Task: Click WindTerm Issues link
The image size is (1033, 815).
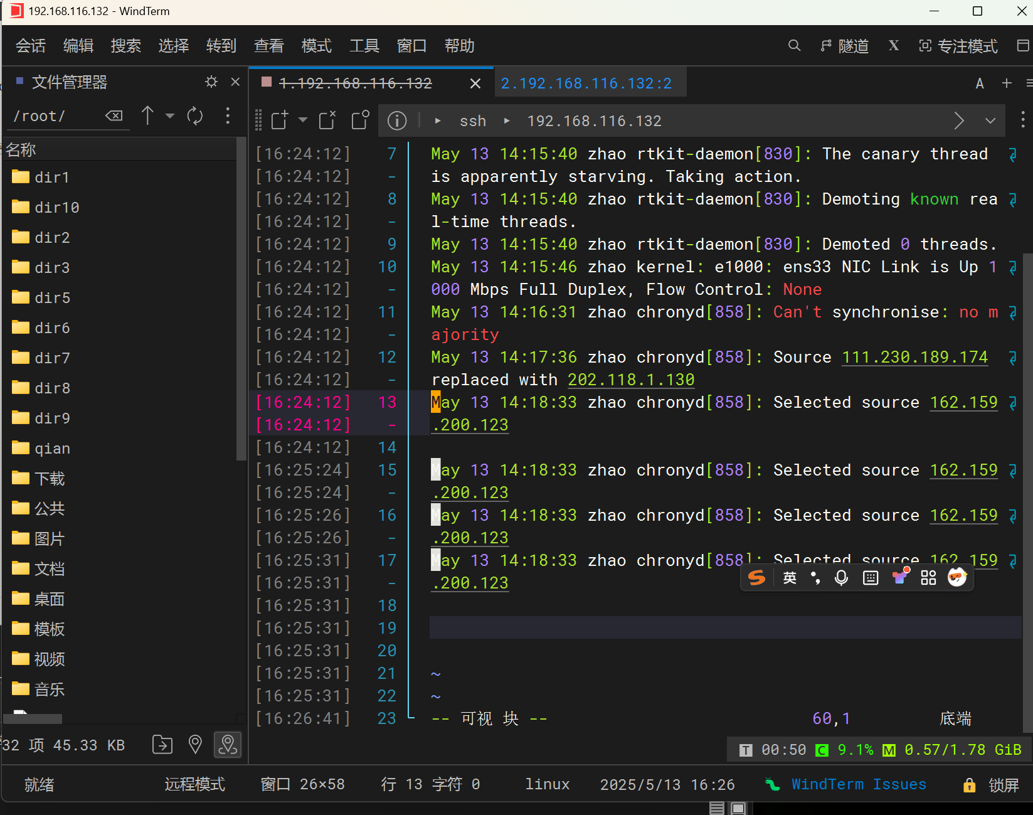Action: (x=859, y=784)
